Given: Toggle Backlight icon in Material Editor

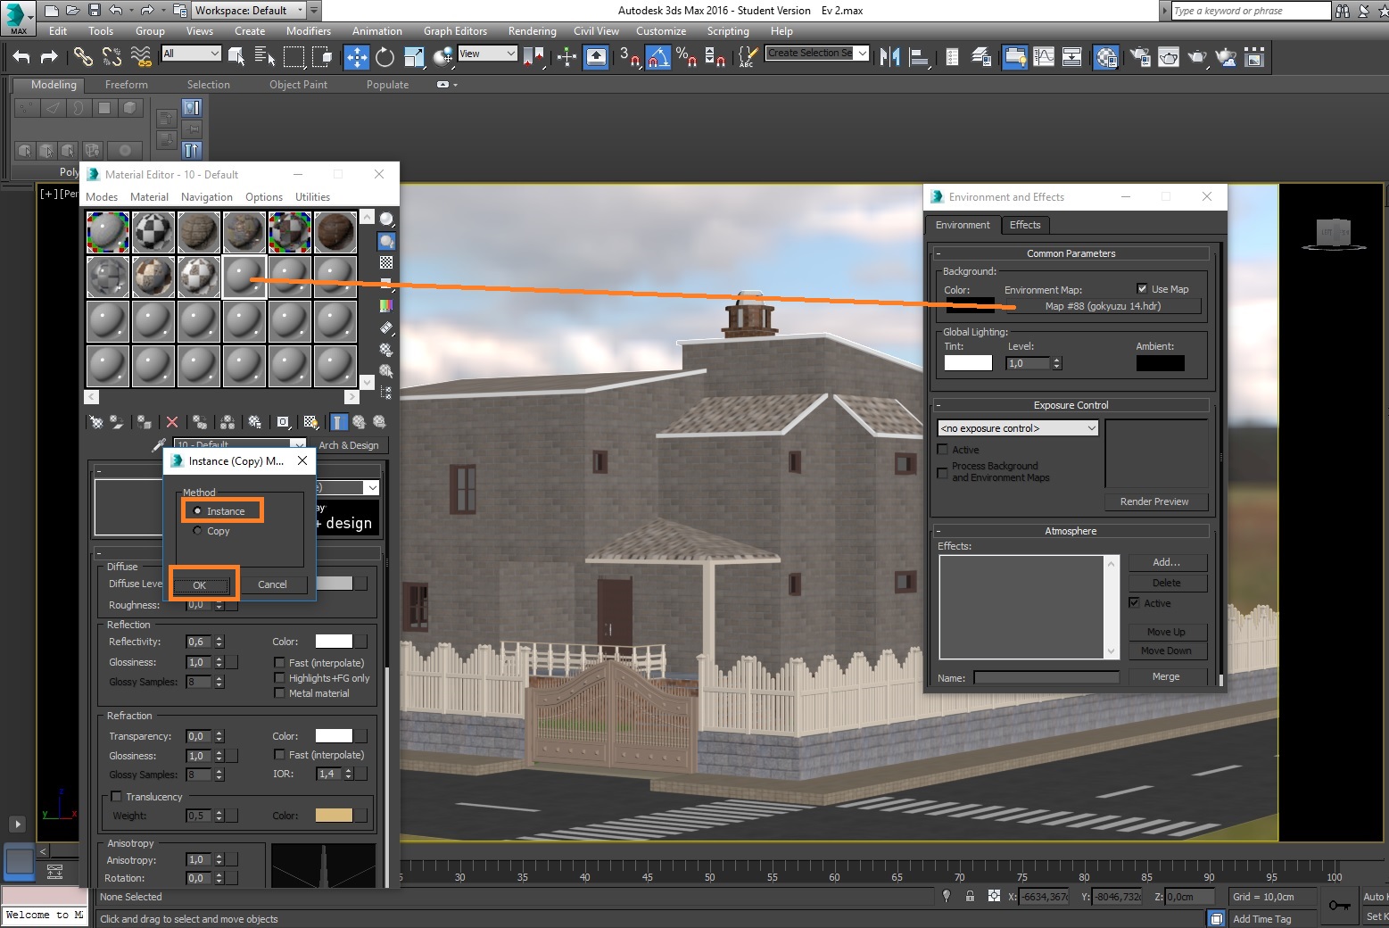Looking at the screenshot, I should pyautogui.click(x=386, y=241).
